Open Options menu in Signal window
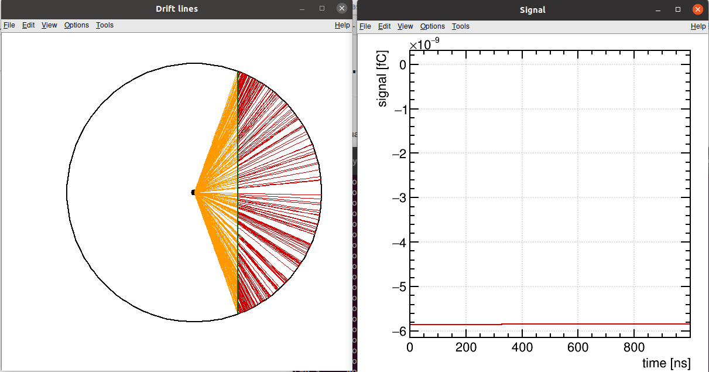Viewport: 709px width, 372px height. pyautogui.click(x=433, y=26)
